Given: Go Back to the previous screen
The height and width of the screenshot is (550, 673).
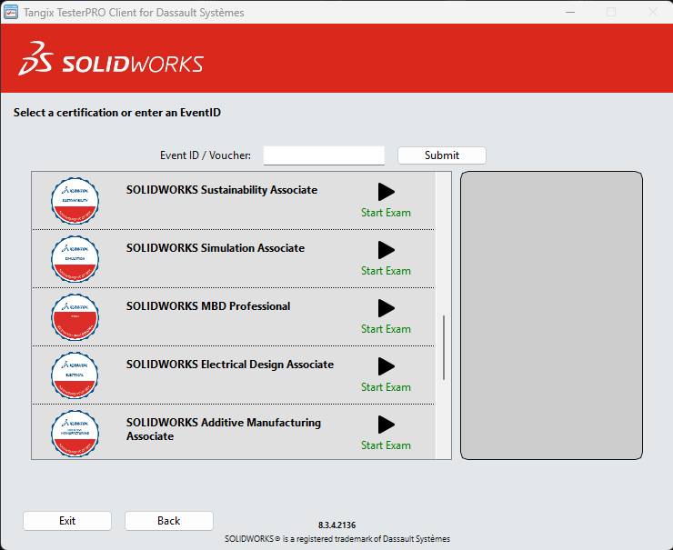Looking at the screenshot, I should pos(168,521).
